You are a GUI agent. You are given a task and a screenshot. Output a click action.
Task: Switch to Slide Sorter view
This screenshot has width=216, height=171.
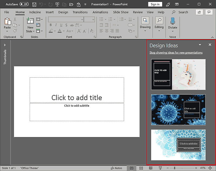pyautogui.click(x=141, y=168)
